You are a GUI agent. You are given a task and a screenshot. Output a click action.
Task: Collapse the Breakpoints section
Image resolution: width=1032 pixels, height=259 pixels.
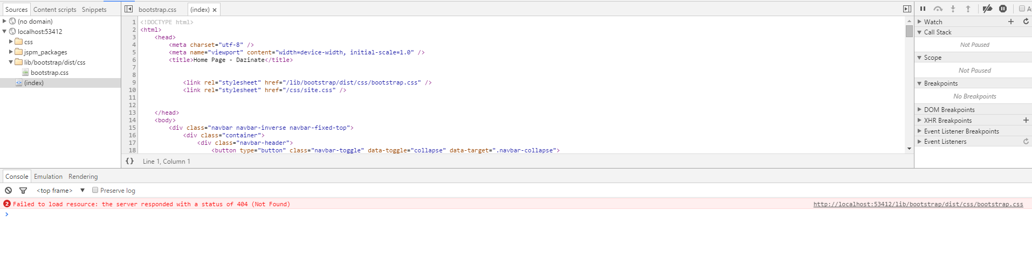(919, 83)
